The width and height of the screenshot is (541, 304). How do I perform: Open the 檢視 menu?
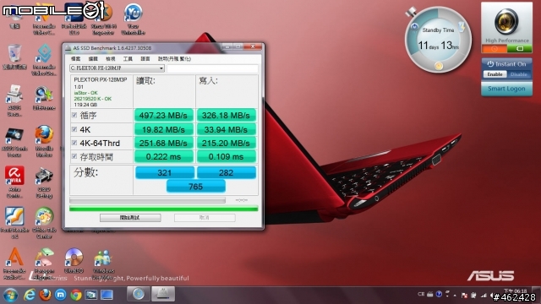[x=111, y=59]
